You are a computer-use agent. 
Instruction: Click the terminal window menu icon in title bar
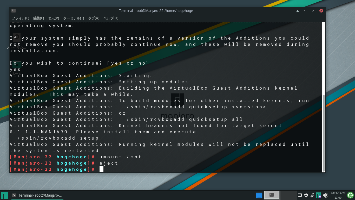14,11
